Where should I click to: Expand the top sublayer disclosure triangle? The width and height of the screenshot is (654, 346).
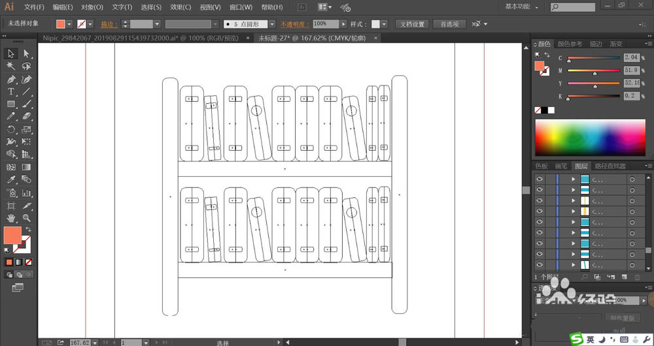coord(573,179)
